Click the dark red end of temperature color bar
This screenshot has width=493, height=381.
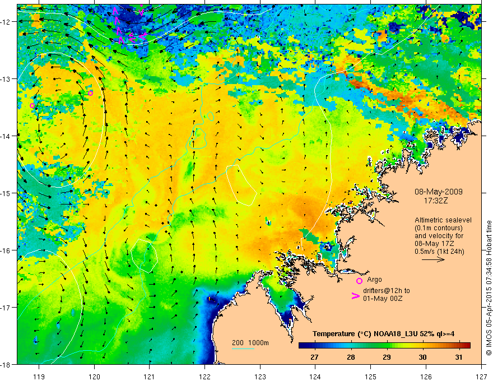click(467, 346)
